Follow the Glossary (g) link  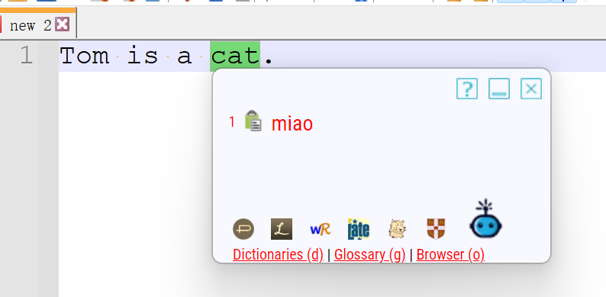point(370,254)
